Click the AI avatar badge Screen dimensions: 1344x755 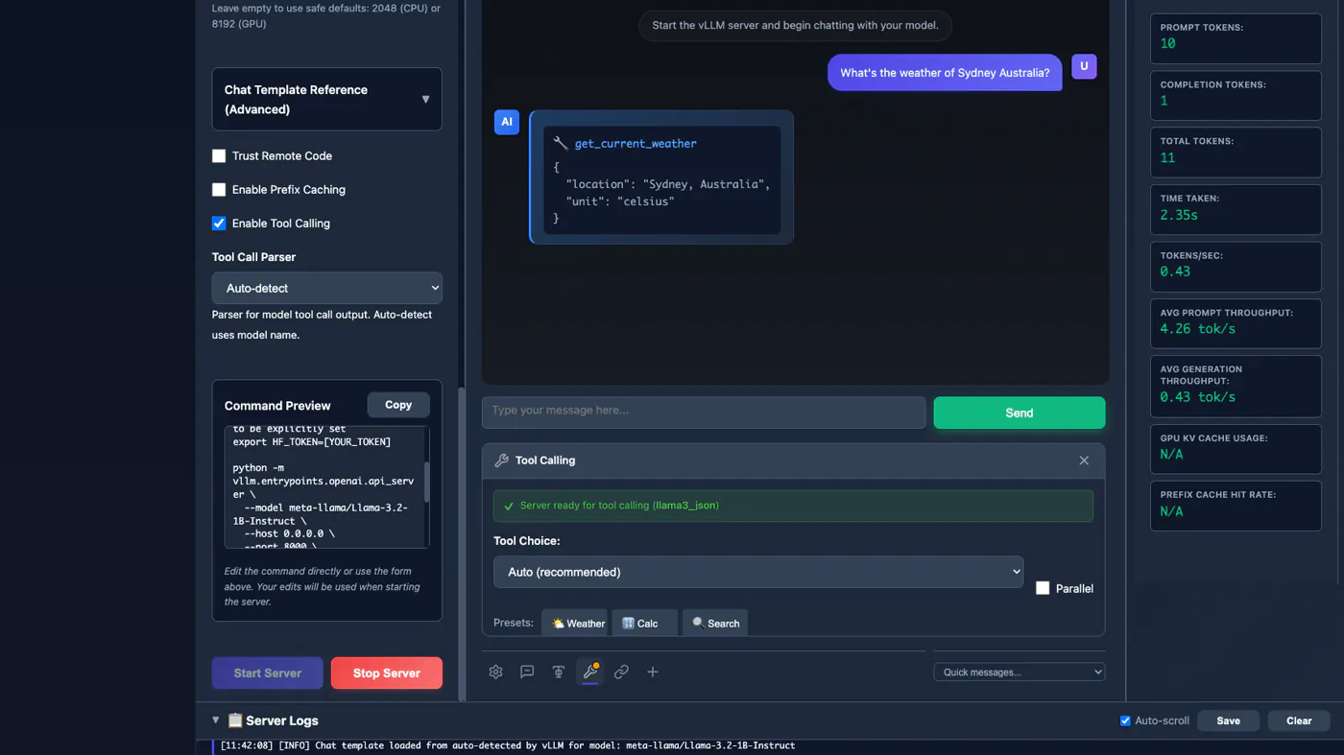(x=506, y=122)
